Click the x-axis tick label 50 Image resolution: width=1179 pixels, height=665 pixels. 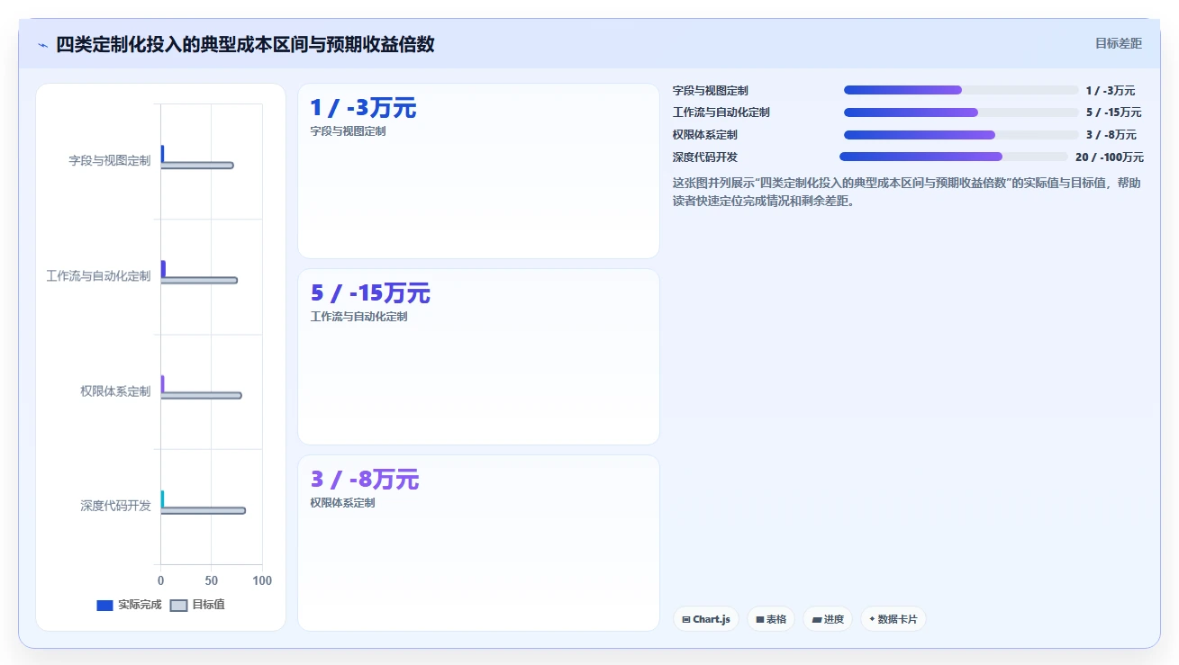pos(211,580)
